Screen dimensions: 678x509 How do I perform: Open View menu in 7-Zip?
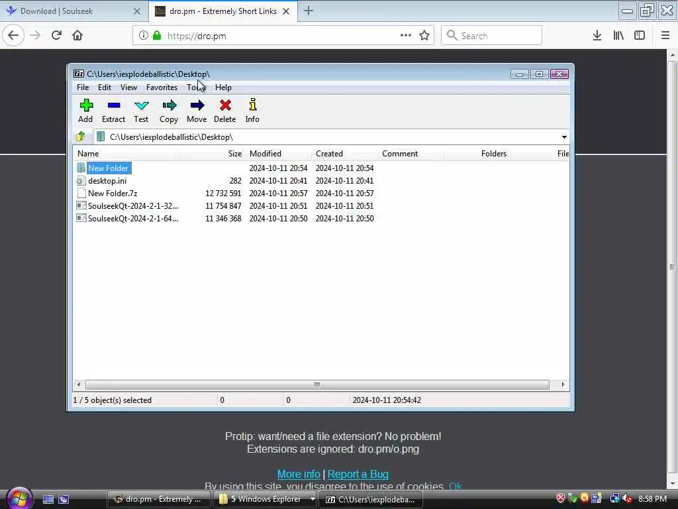pos(128,87)
